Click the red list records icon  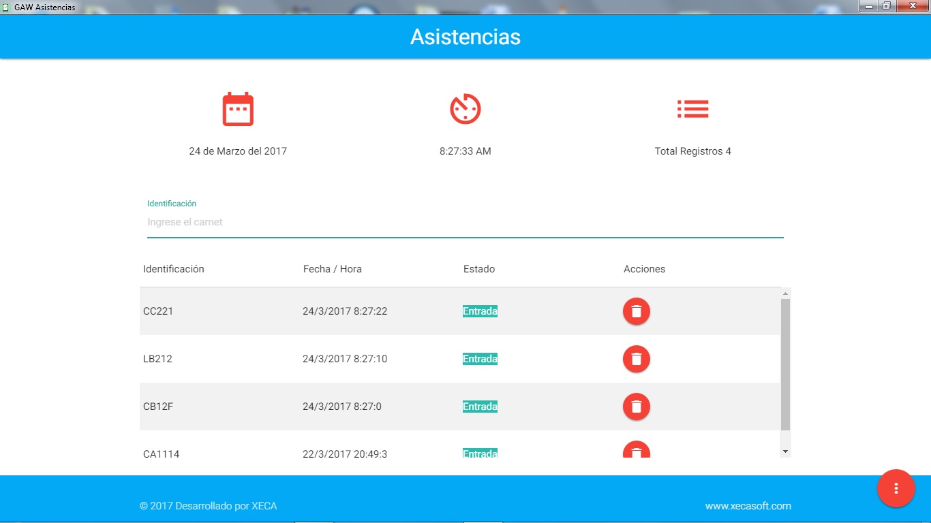692,109
